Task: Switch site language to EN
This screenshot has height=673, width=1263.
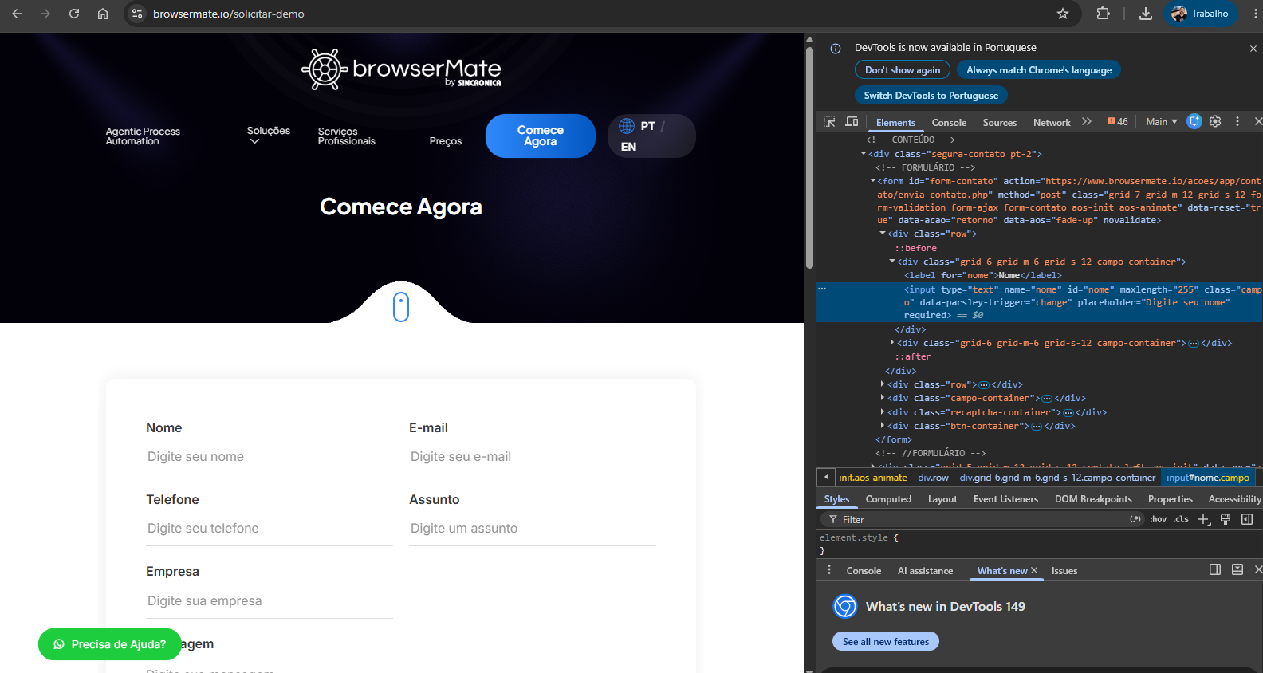Action: [628, 147]
